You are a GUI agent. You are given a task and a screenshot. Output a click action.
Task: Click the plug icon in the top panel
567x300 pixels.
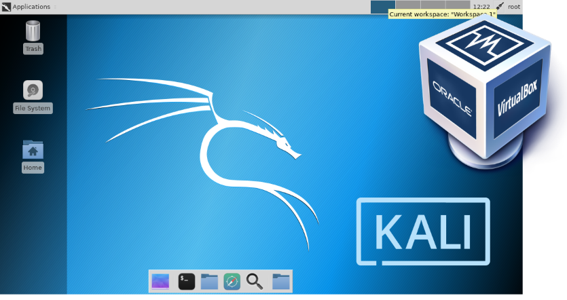click(x=500, y=7)
